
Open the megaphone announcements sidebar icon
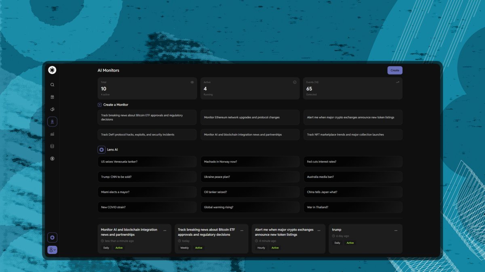(x=52, y=109)
